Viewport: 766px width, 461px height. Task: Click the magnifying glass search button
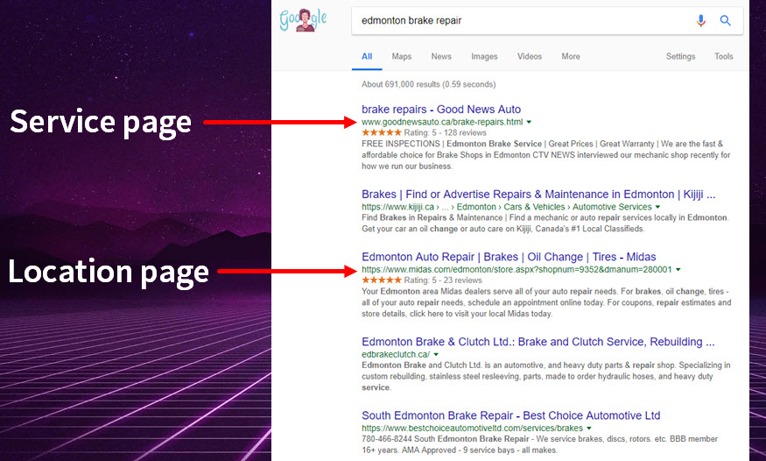(726, 20)
